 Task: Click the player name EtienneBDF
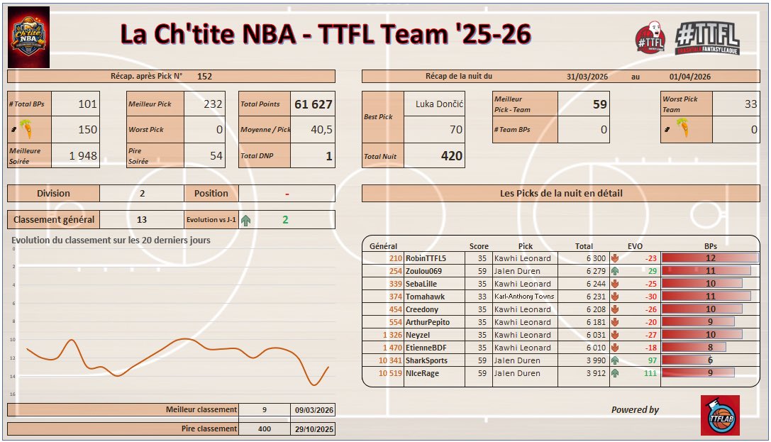coord(426,348)
